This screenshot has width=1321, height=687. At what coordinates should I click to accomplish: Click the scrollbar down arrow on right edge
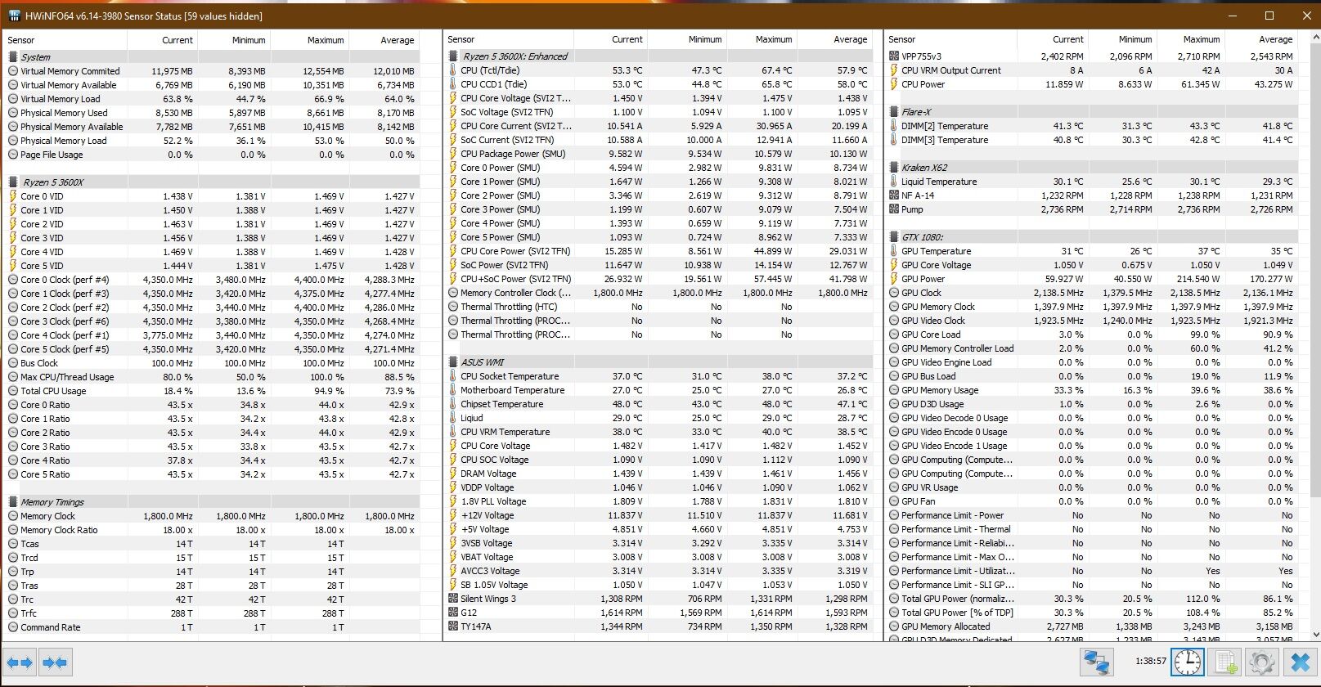[1314, 633]
